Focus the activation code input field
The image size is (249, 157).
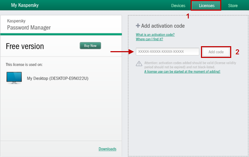tap(167, 52)
